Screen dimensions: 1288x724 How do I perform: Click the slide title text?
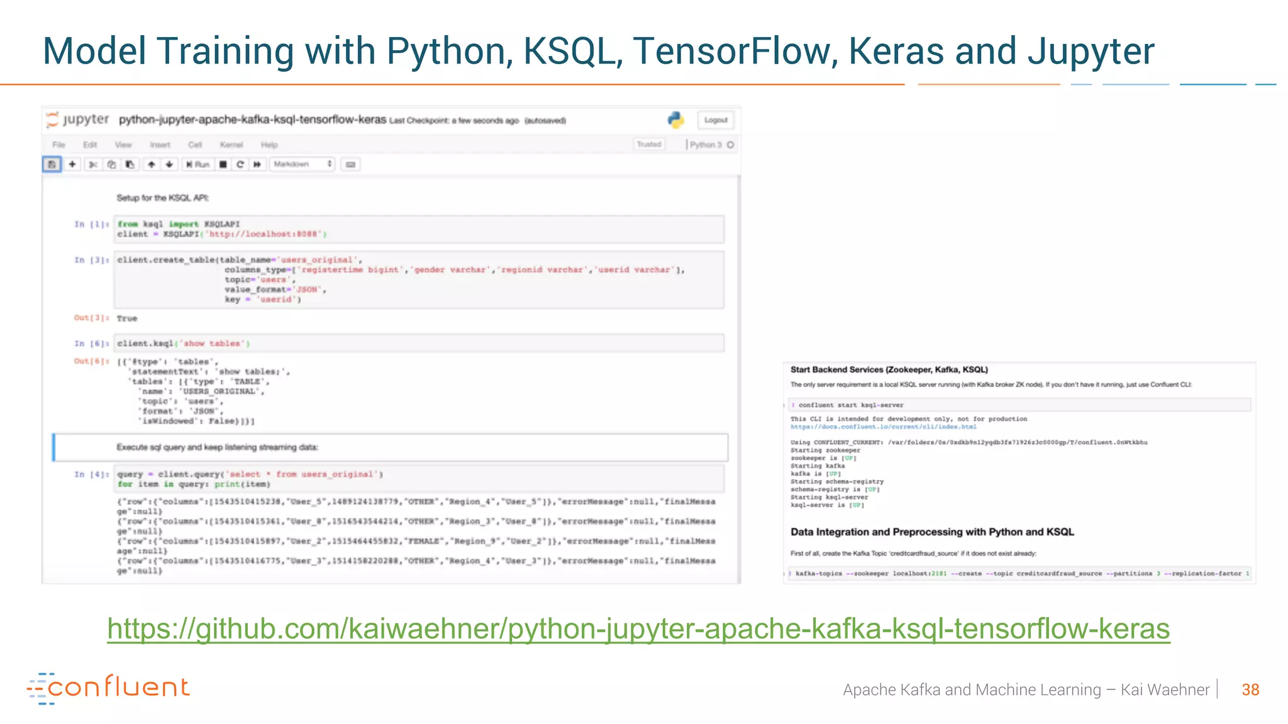pyautogui.click(x=598, y=50)
